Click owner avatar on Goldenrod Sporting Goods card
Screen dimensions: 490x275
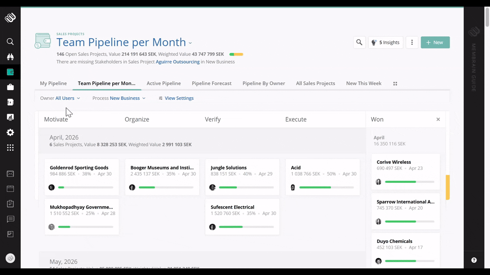pyautogui.click(x=51, y=187)
